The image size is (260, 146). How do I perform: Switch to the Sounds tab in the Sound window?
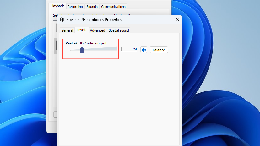(92, 7)
